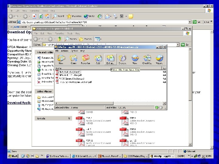The height and width of the screenshot is (164, 219).
Task: Click Up folder icon in Explorer window
Action: [x=60, y=39]
